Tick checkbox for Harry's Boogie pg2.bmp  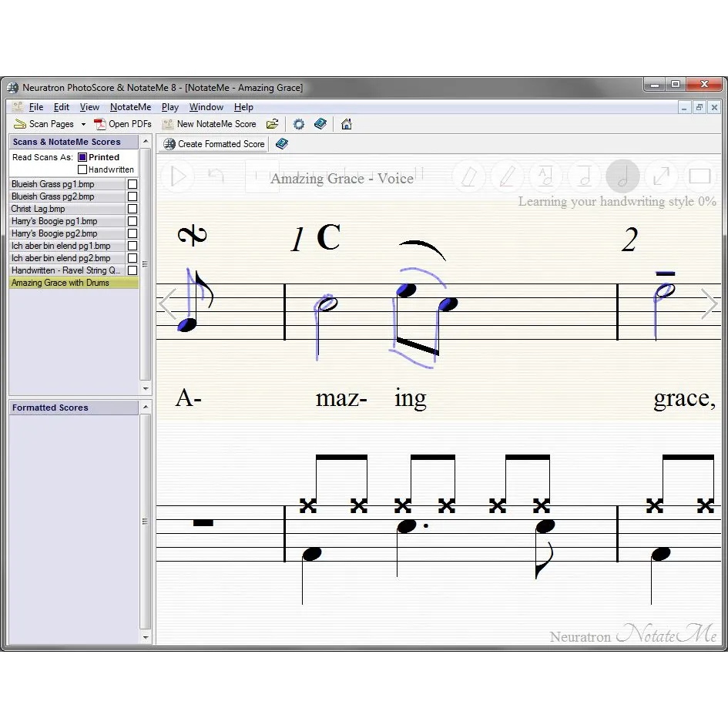(x=133, y=233)
